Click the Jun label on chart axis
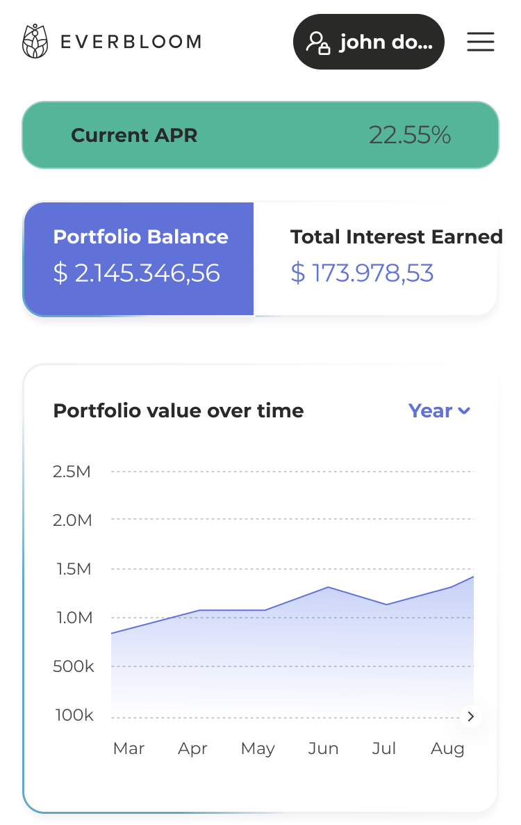521x825 pixels. coord(323,748)
